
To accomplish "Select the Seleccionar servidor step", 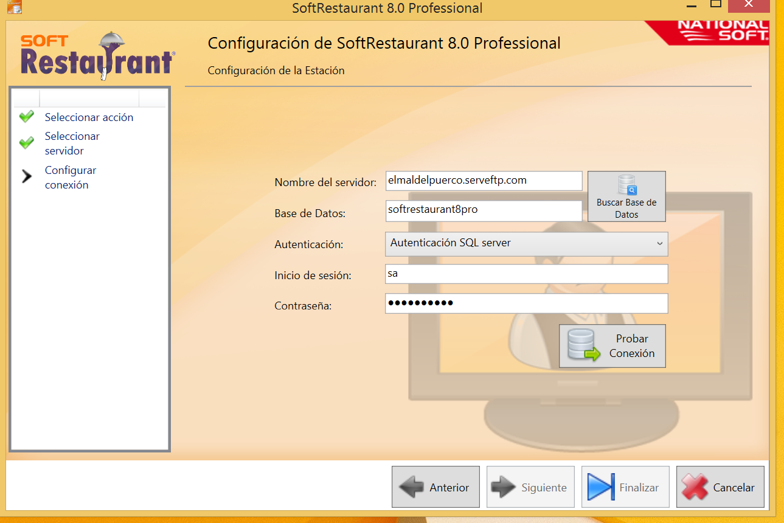I will coord(72,144).
